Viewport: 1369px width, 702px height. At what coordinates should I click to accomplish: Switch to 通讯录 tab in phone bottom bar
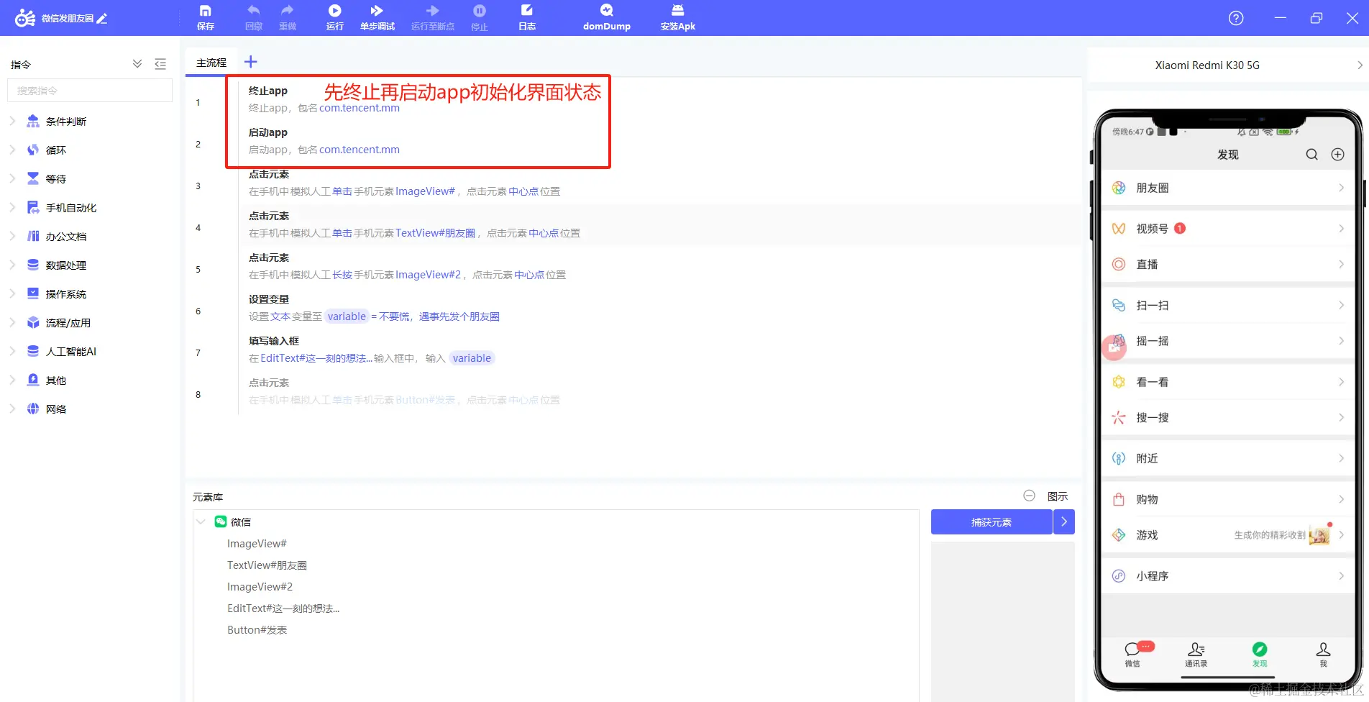pyautogui.click(x=1196, y=654)
